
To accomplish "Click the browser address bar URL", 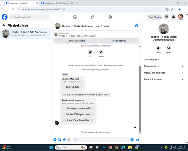I will point(44,9).
